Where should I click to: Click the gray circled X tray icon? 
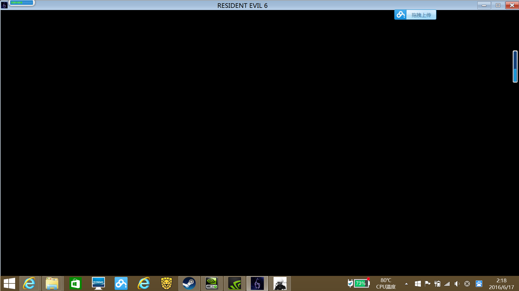tap(467, 284)
